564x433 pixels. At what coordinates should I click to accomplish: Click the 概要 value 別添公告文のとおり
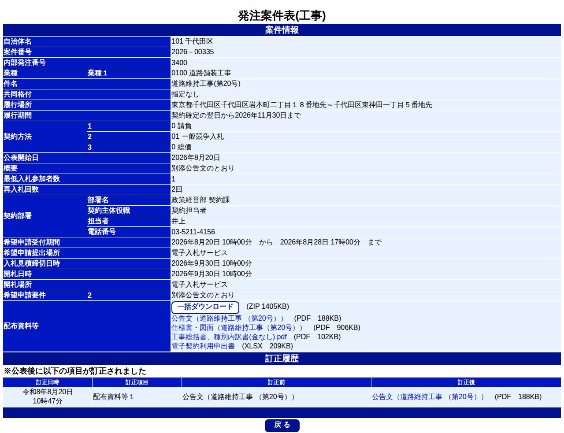coord(203,168)
